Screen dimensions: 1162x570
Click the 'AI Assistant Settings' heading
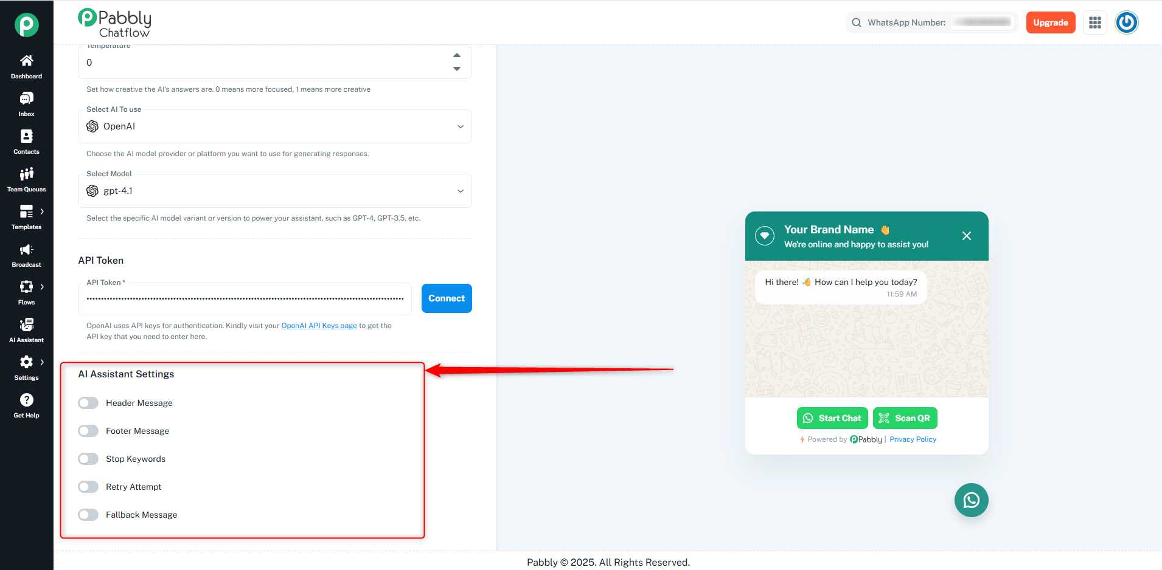126,374
